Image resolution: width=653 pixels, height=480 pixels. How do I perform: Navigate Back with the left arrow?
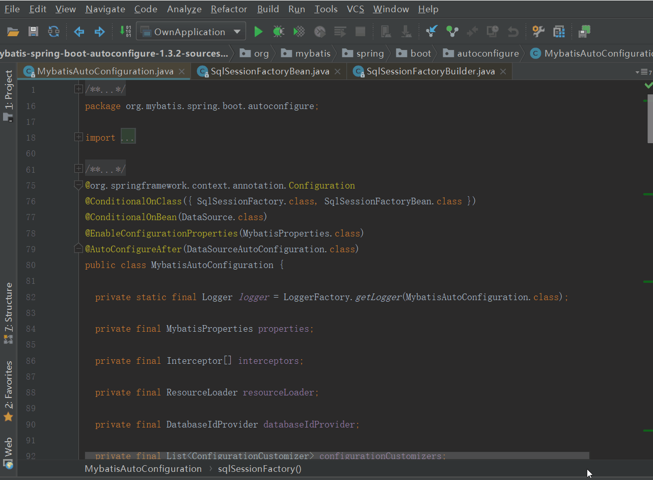[79, 32]
